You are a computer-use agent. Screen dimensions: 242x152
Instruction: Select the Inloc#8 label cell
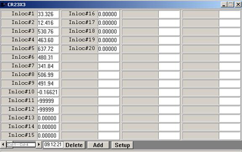click(19, 75)
